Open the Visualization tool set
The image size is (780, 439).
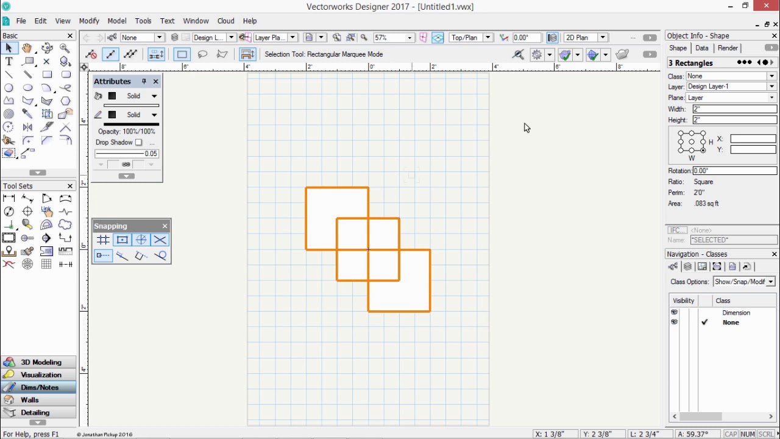(39, 375)
